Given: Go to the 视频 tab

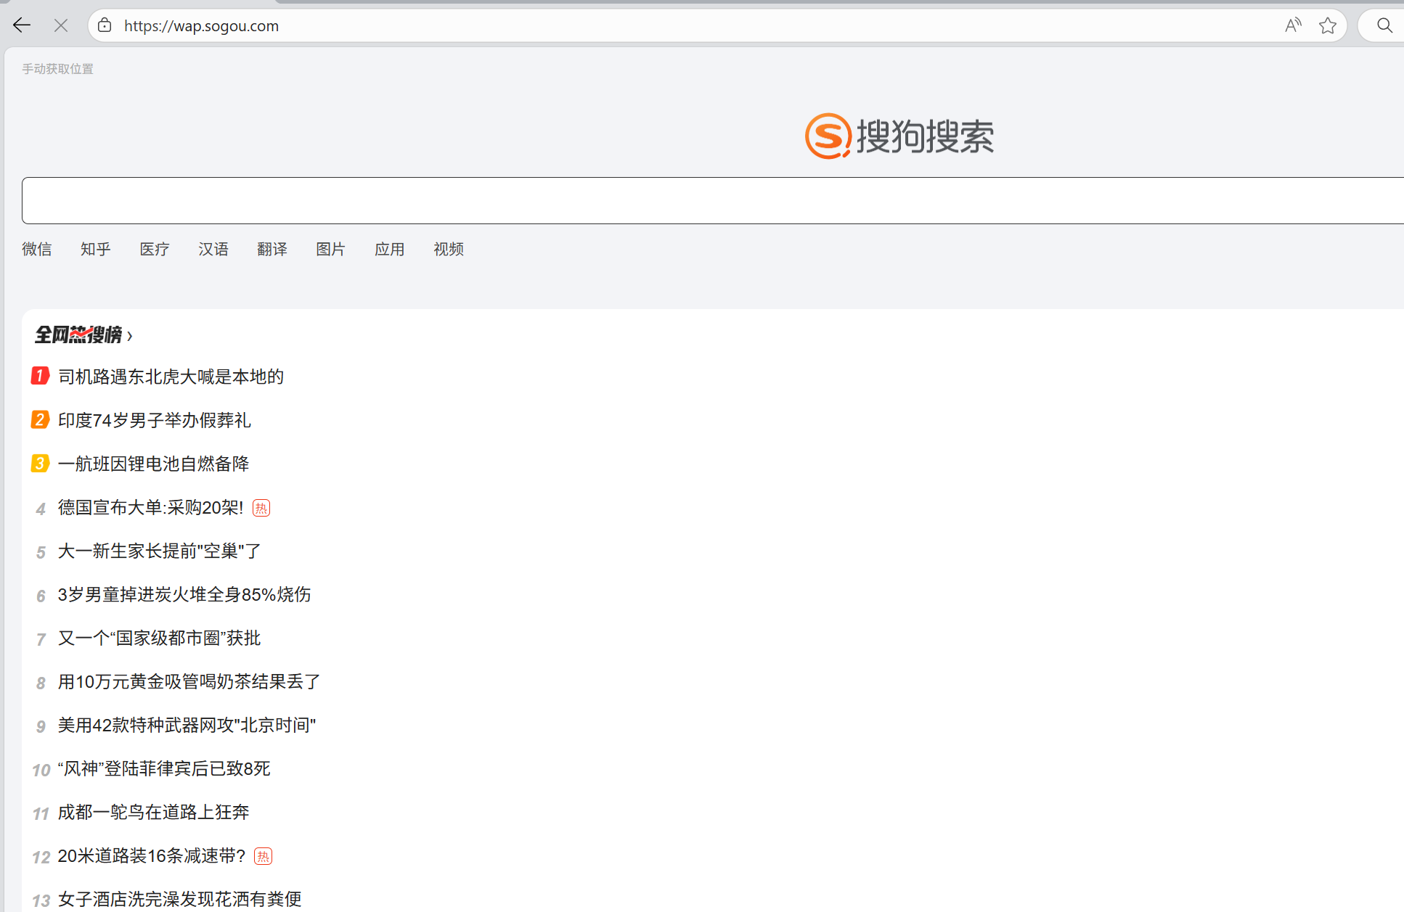Looking at the screenshot, I should click(449, 249).
